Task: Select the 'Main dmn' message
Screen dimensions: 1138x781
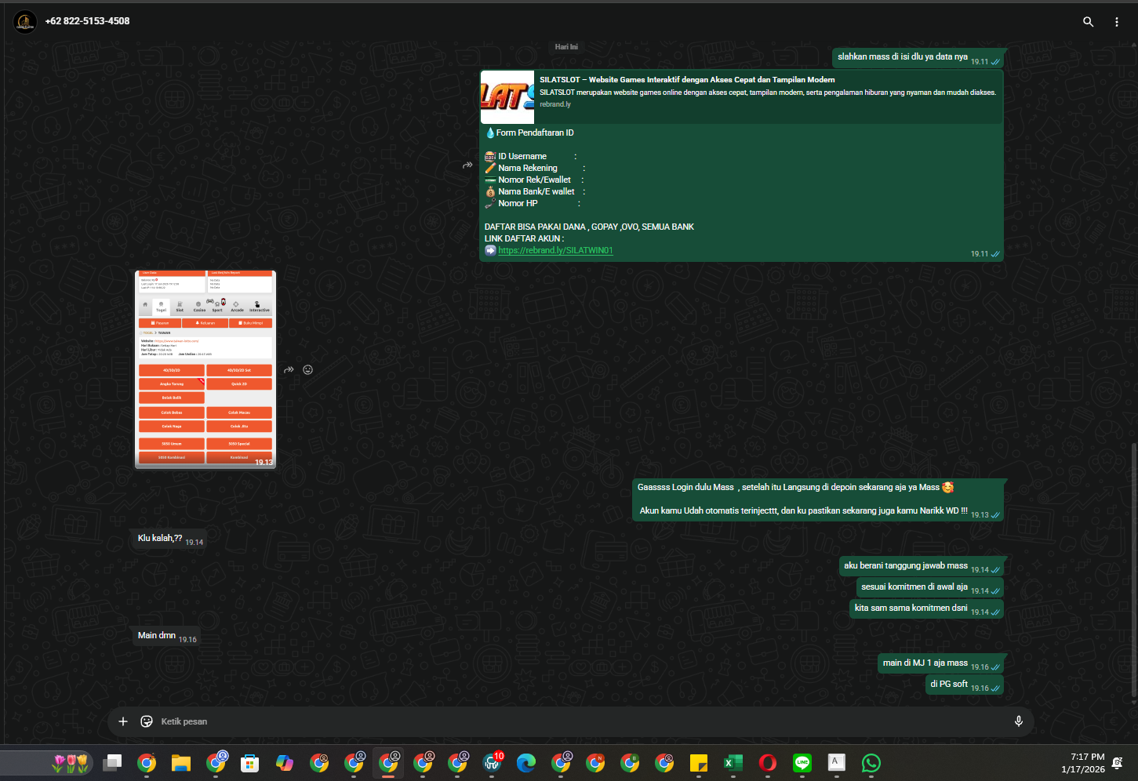Action: (166, 636)
